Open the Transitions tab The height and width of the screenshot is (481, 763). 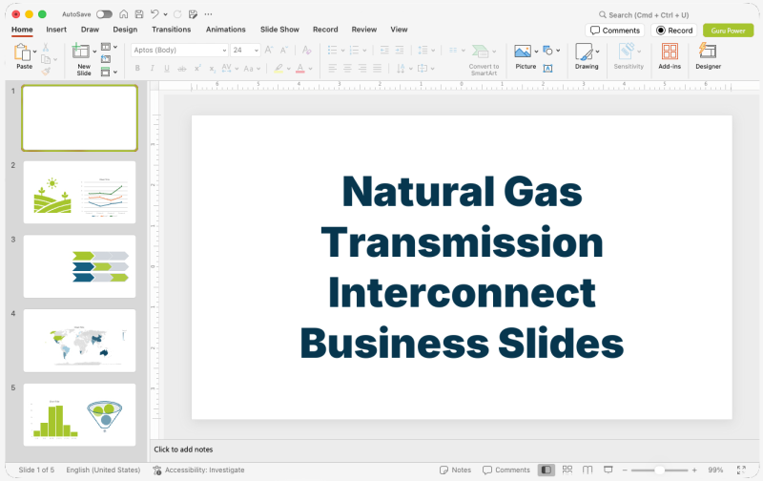[172, 30]
